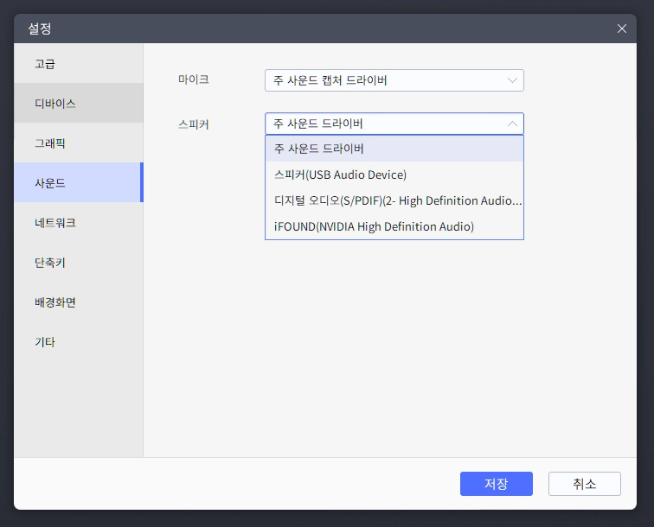This screenshot has height=527, width=654.
Task: Click the 설정 title bar text
Action: coord(40,29)
